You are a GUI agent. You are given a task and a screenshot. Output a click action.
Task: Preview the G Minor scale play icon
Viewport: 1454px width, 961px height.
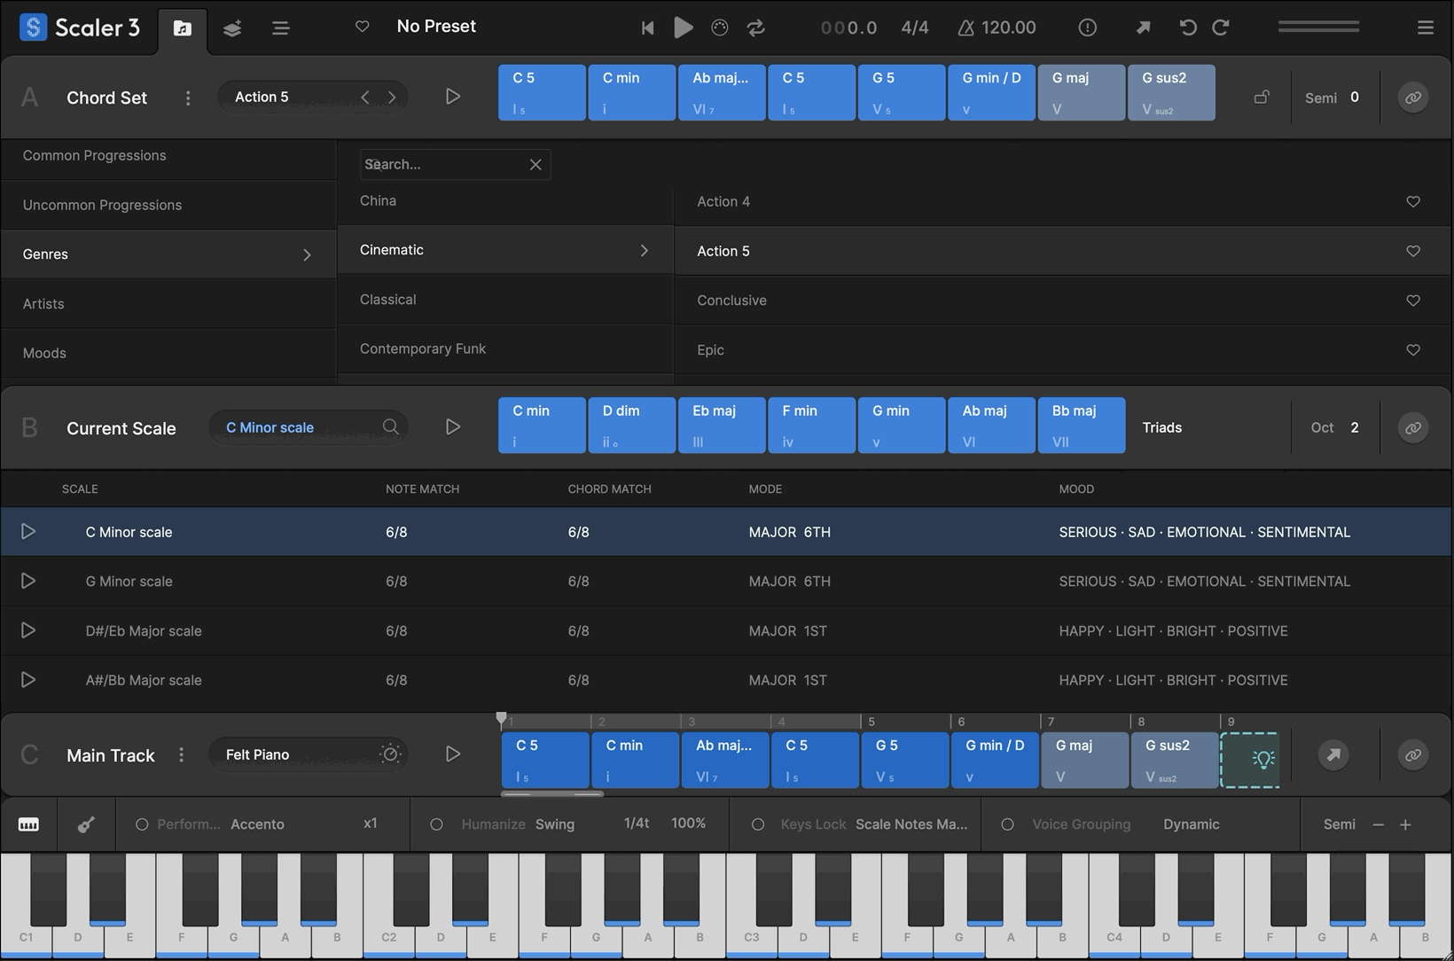coord(27,581)
